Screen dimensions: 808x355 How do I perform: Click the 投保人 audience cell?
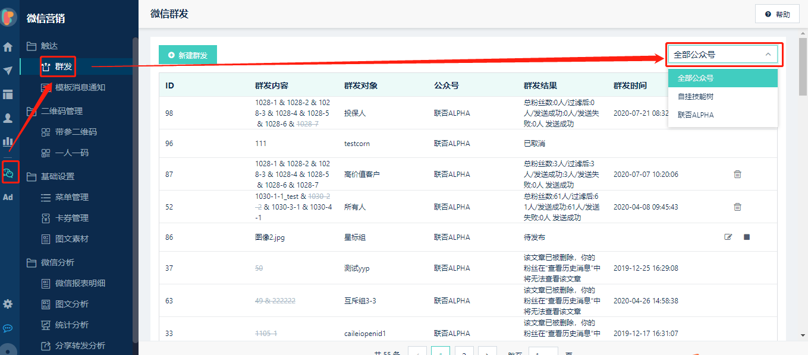[355, 113]
